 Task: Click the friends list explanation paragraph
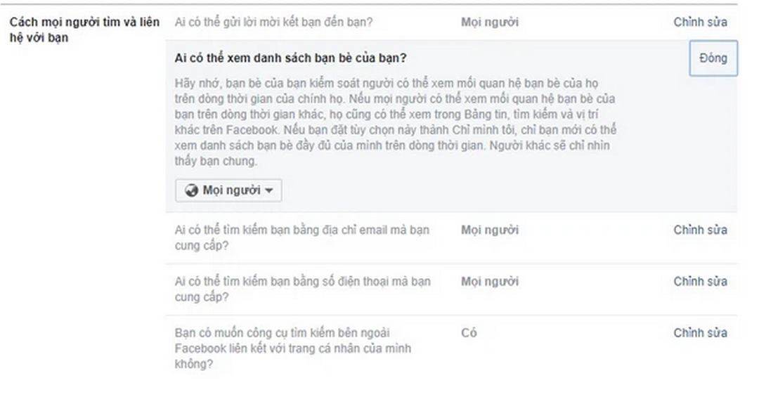[x=396, y=122]
